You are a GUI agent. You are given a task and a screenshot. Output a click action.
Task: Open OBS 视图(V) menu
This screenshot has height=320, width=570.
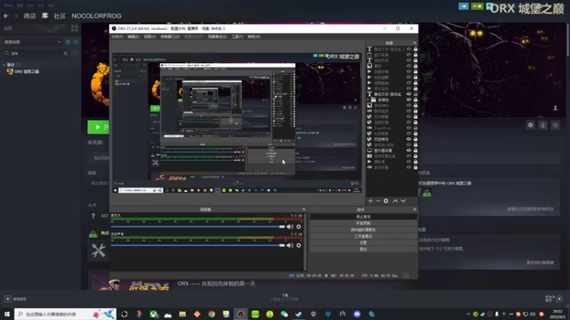point(150,37)
